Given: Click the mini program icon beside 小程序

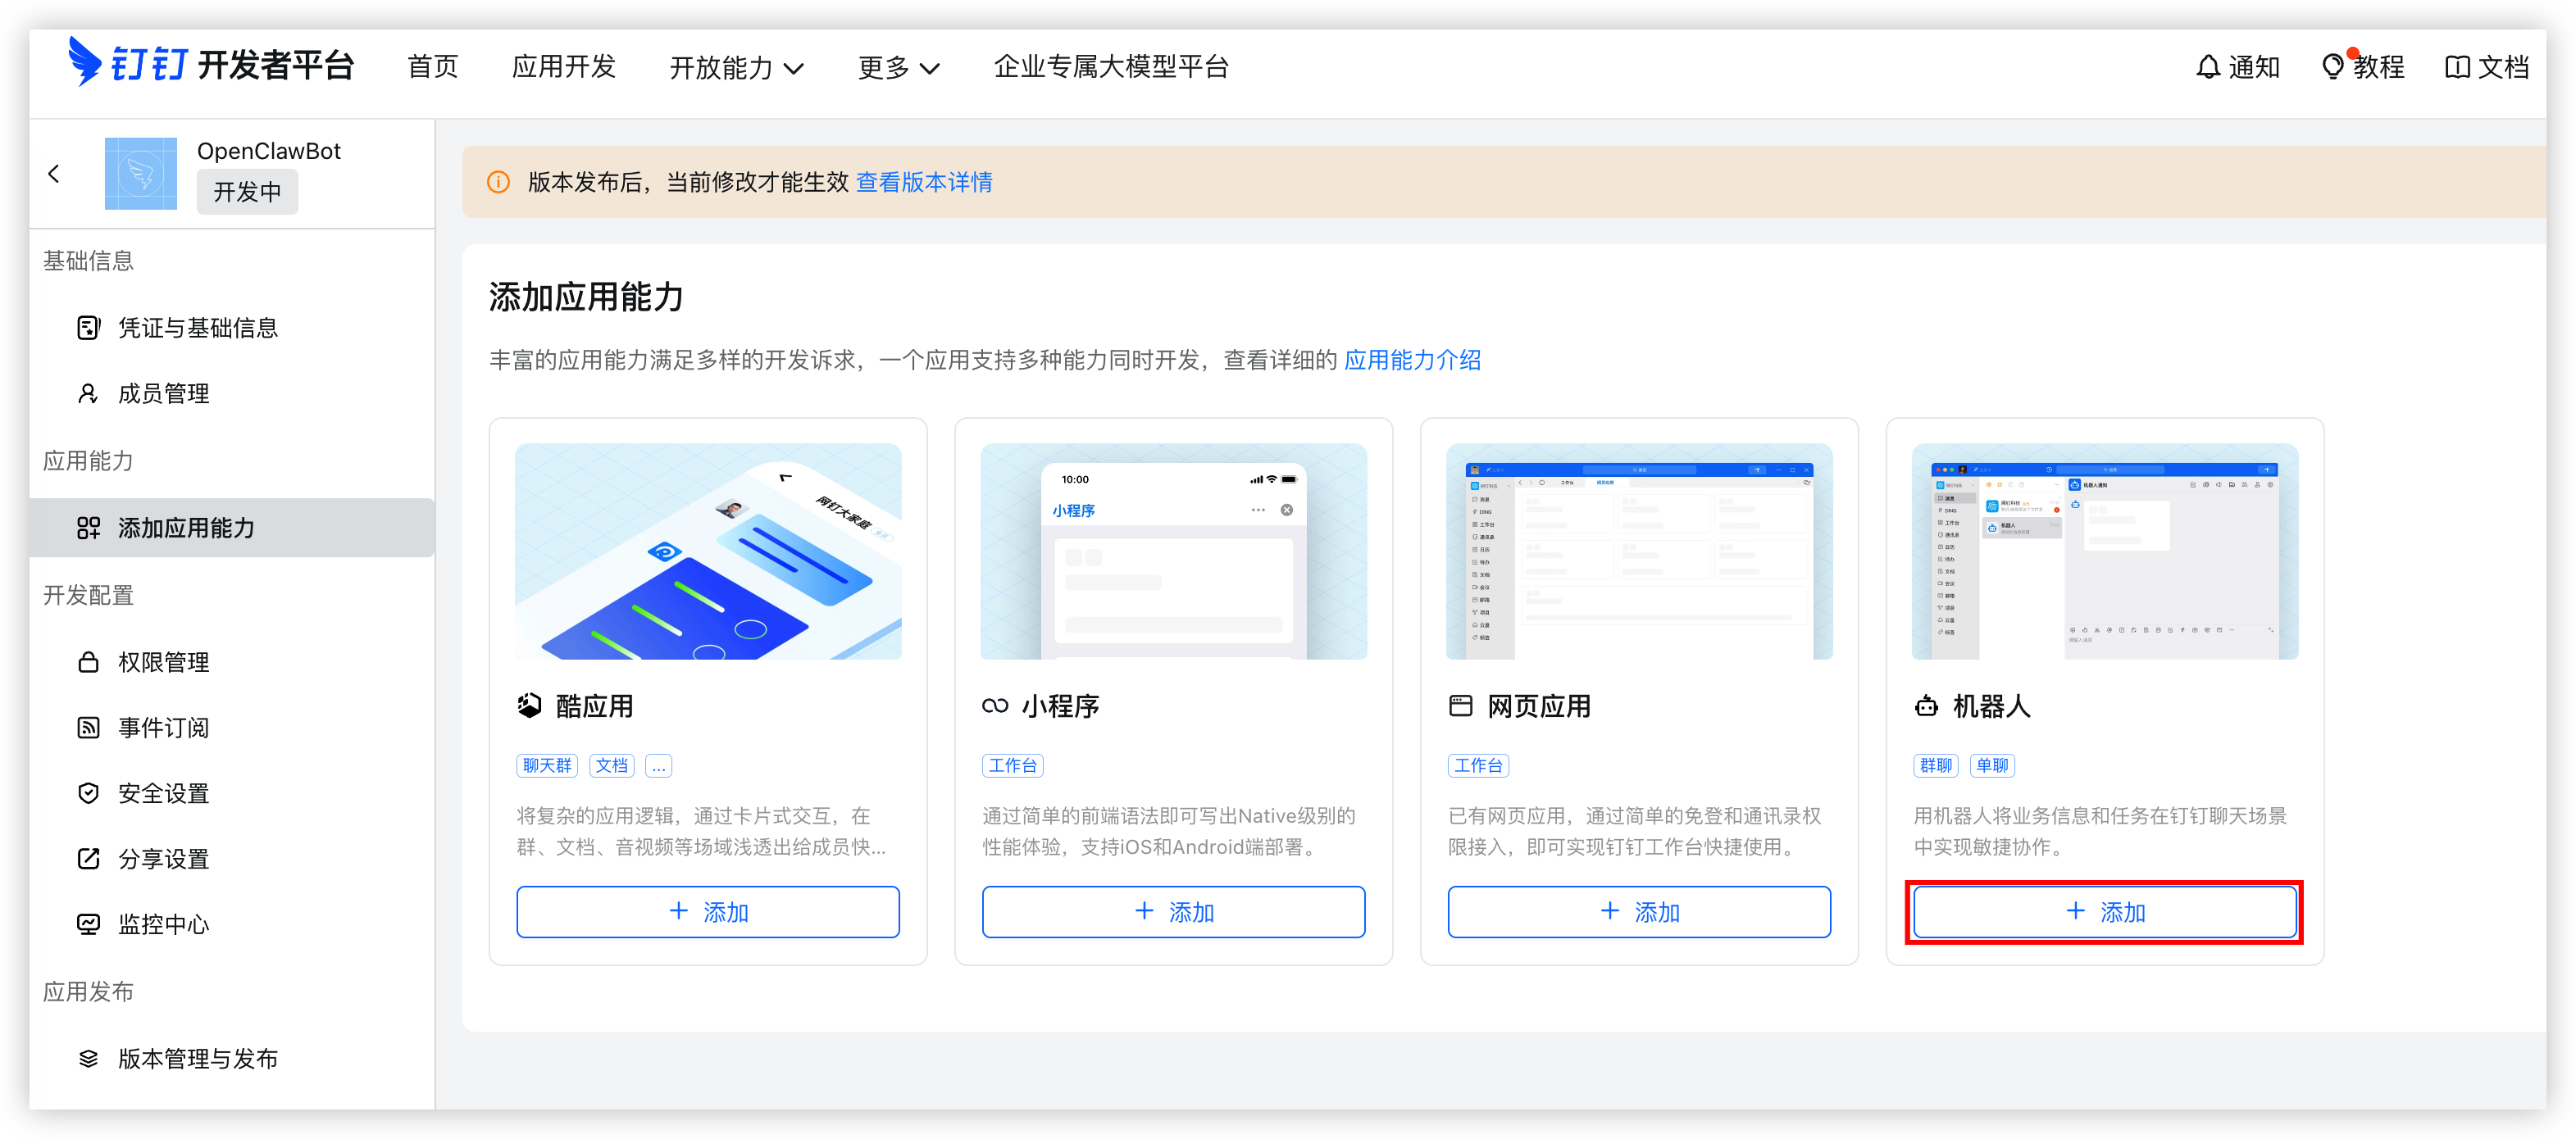Looking at the screenshot, I should click(995, 706).
